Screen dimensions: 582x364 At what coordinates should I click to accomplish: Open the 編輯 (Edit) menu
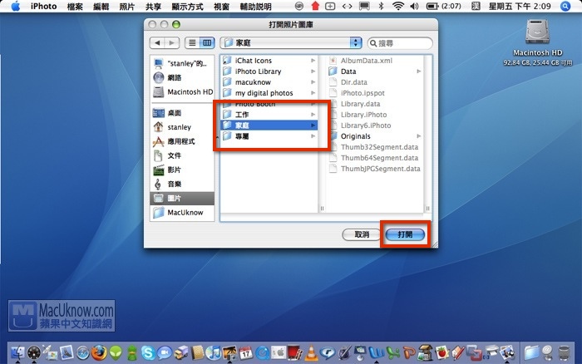click(101, 7)
